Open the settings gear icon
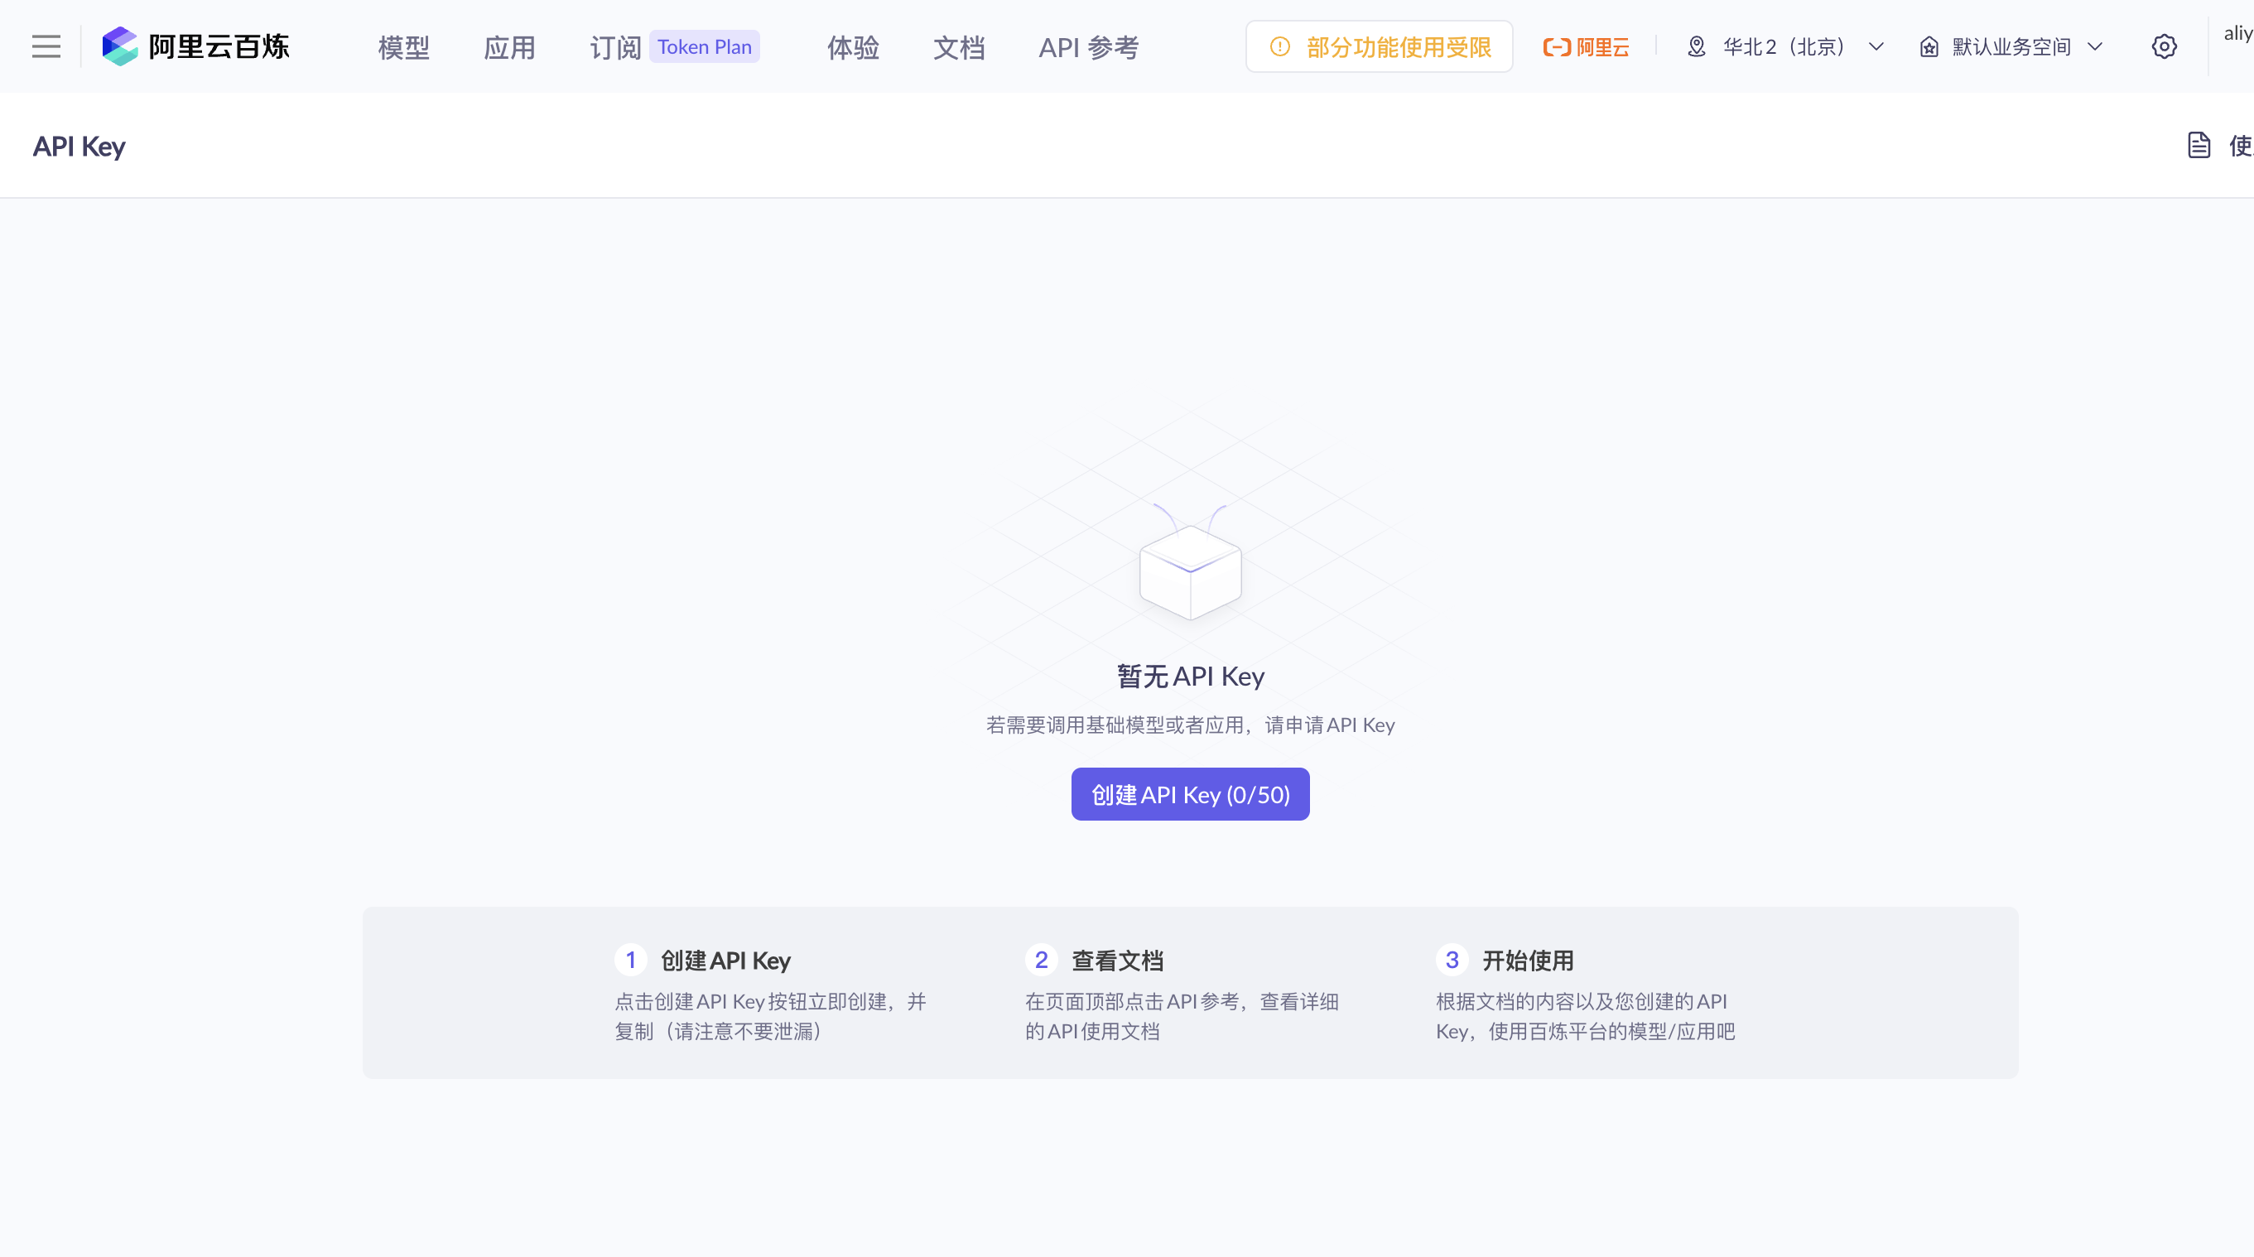Image resolution: width=2254 pixels, height=1257 pixels. [x=2164, y=46]
